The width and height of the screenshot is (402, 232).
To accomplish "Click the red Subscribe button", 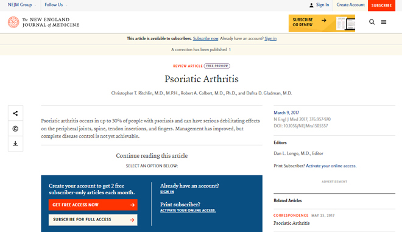I will (x=381, y=5).
